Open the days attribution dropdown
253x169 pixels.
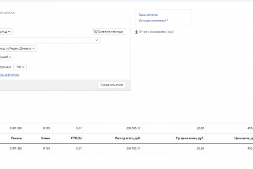(6, 57)
